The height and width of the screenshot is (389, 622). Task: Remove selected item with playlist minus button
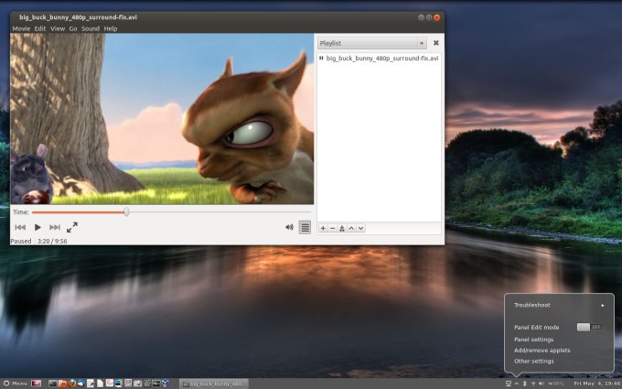(332, 228)
